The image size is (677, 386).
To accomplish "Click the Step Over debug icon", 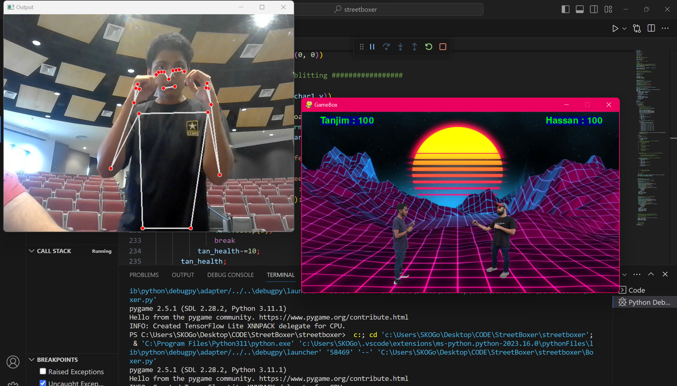I will pos(386,47).
